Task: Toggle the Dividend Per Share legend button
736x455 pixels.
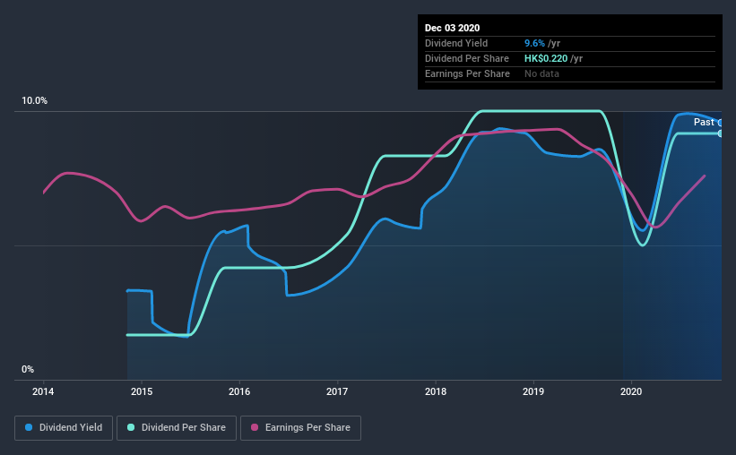Action: pos(177,428)
